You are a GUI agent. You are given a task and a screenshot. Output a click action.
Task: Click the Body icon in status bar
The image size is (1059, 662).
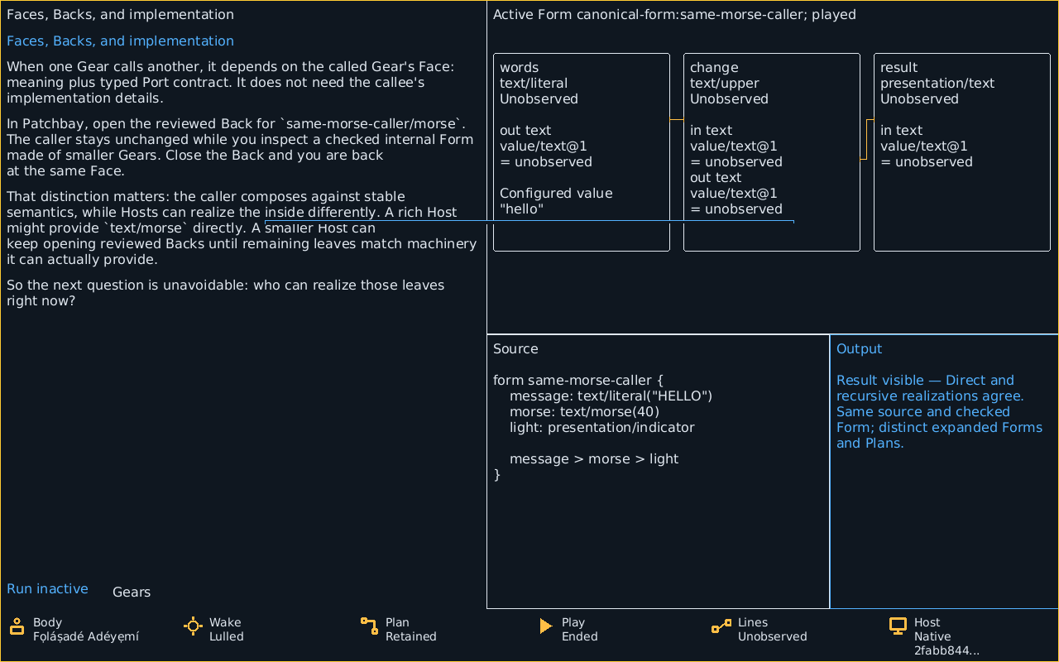coord(17,626)
